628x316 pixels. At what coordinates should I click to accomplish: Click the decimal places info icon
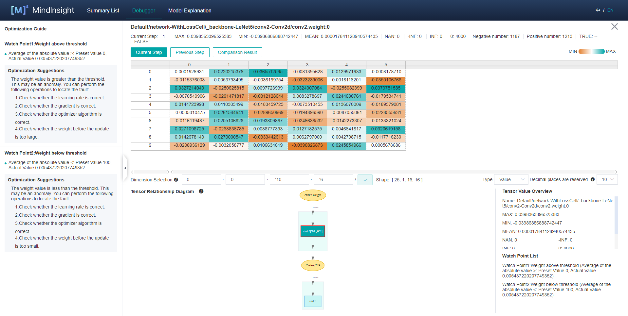(592, 179)
